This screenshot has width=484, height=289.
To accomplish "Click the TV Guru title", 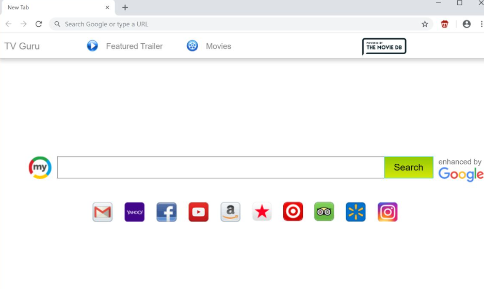I will coord(22,46).
